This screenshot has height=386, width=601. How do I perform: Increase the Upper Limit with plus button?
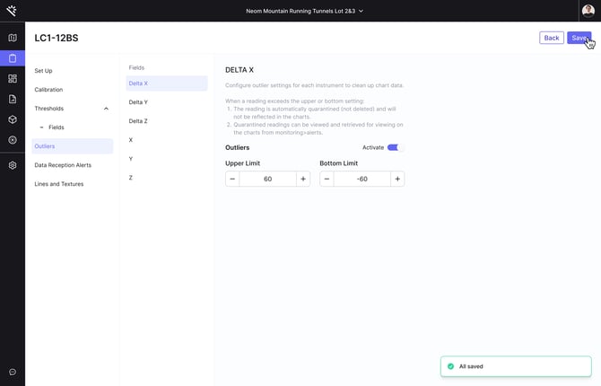[x=303, y=179]
